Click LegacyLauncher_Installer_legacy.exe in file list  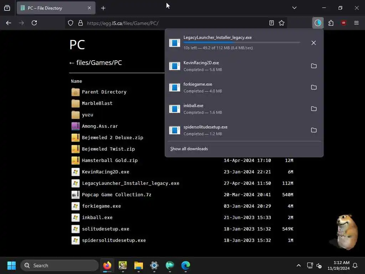coord(130,183)
